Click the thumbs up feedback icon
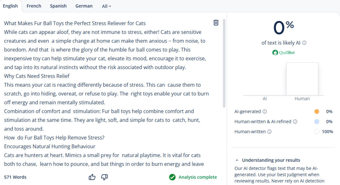The image size is (340, 185). (92, 177)
